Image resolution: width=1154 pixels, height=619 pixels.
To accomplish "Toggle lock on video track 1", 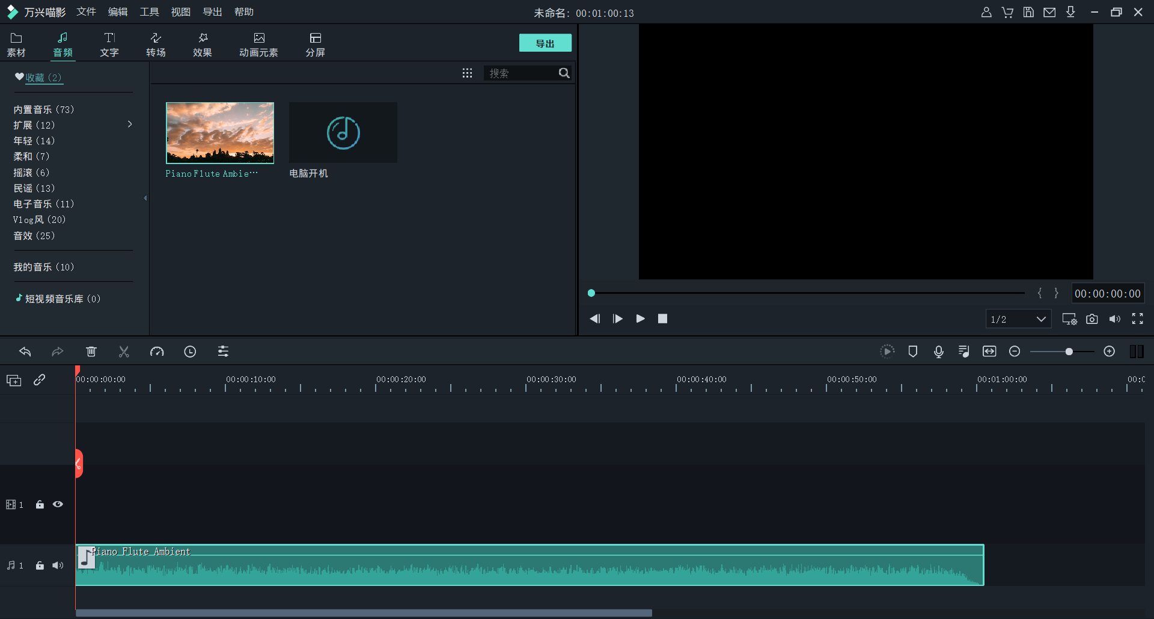I will (x=40, y=504).
